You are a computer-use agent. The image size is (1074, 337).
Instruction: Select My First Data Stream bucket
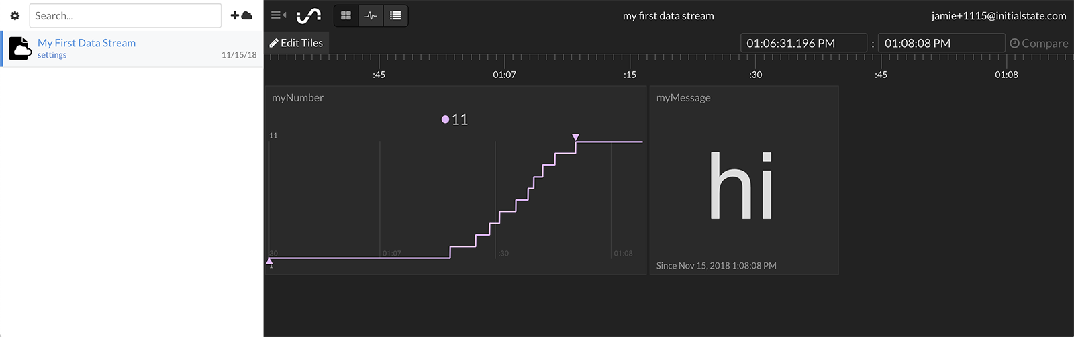click(87, 42)
